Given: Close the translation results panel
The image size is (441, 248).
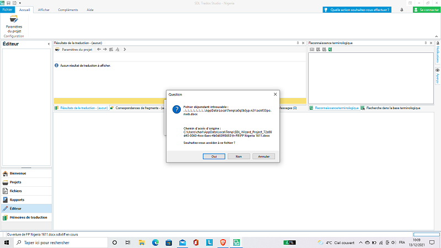Looking at the screenshot, I should click(303, 43).
